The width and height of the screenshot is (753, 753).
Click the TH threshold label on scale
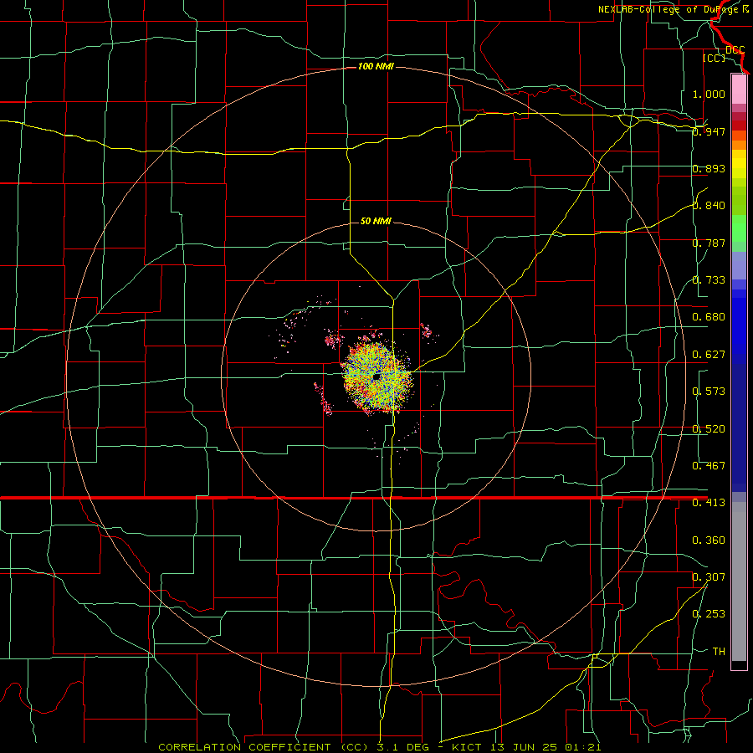tap(719, 652)
